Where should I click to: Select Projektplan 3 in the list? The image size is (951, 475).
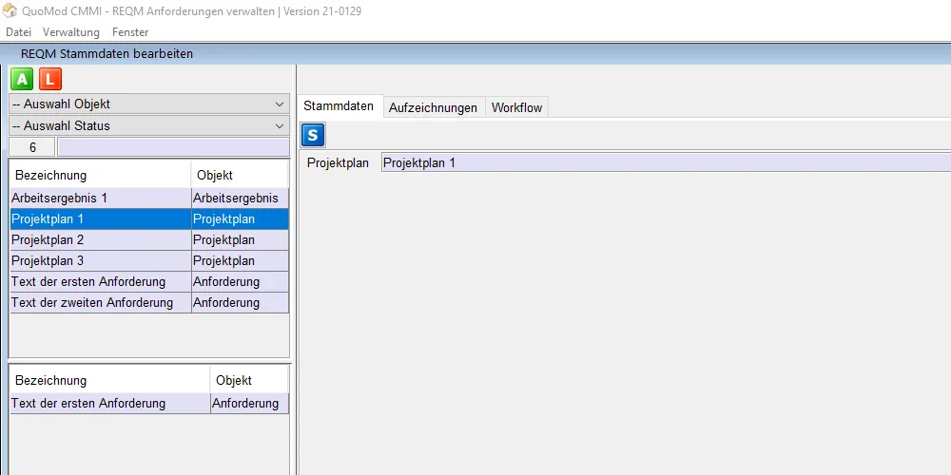point(100,260)
